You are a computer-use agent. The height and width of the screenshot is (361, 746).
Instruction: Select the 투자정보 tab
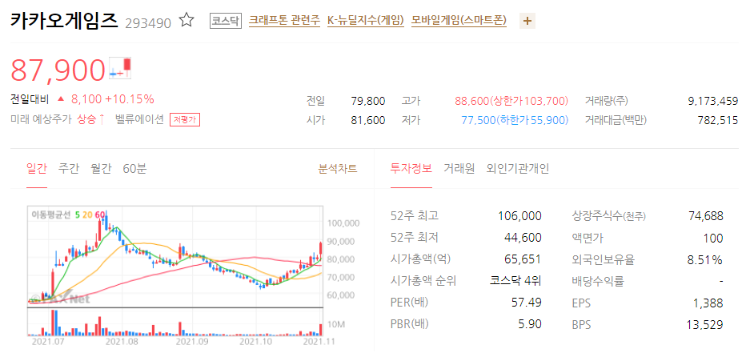pyautogui.click(x=411, y=168)
